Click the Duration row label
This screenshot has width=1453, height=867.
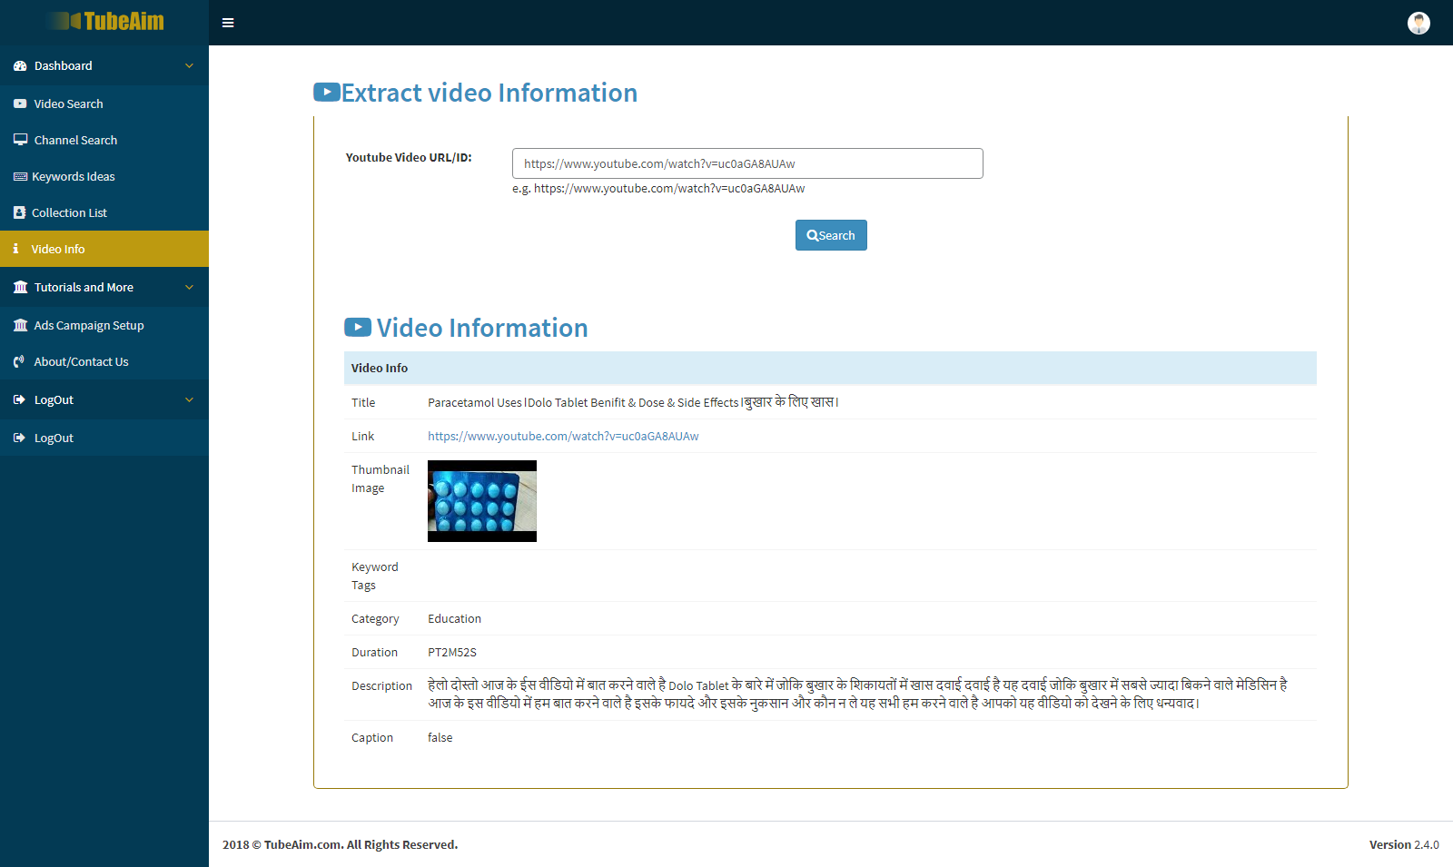pyautogui.click(x=374, y=652)
